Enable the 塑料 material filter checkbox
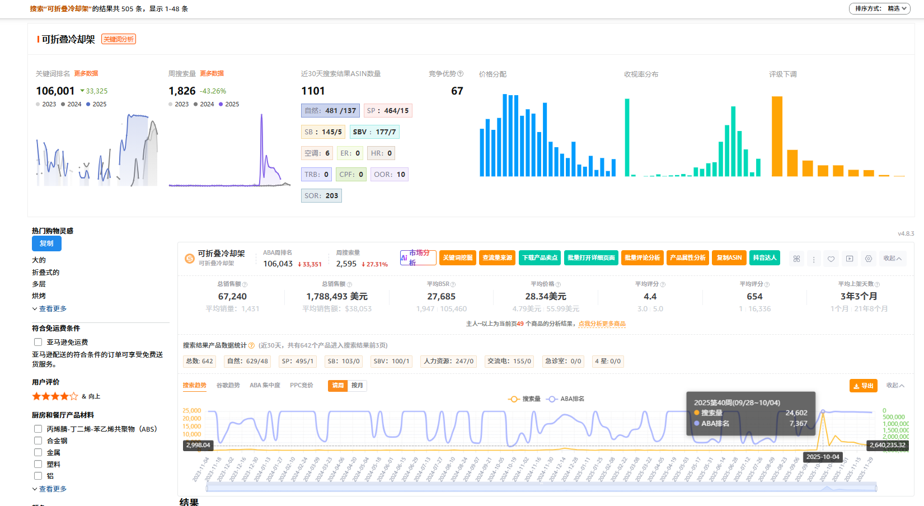The image size is (924, 506). pos(38,464)
